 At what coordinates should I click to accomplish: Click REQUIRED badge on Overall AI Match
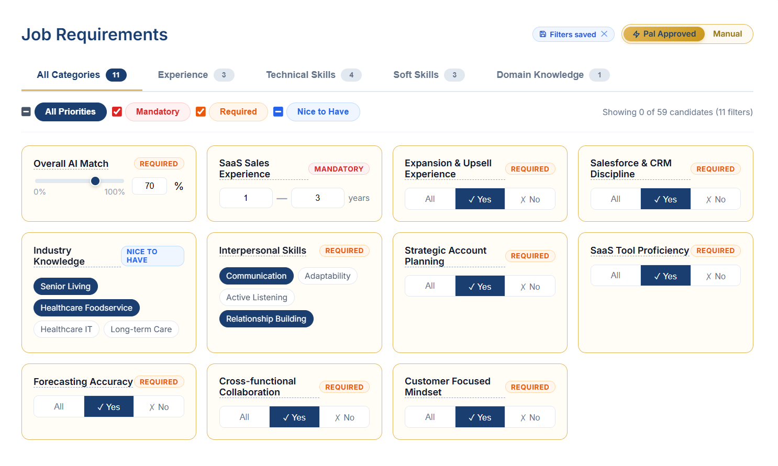pyautogui.click(x=159, y=164)
